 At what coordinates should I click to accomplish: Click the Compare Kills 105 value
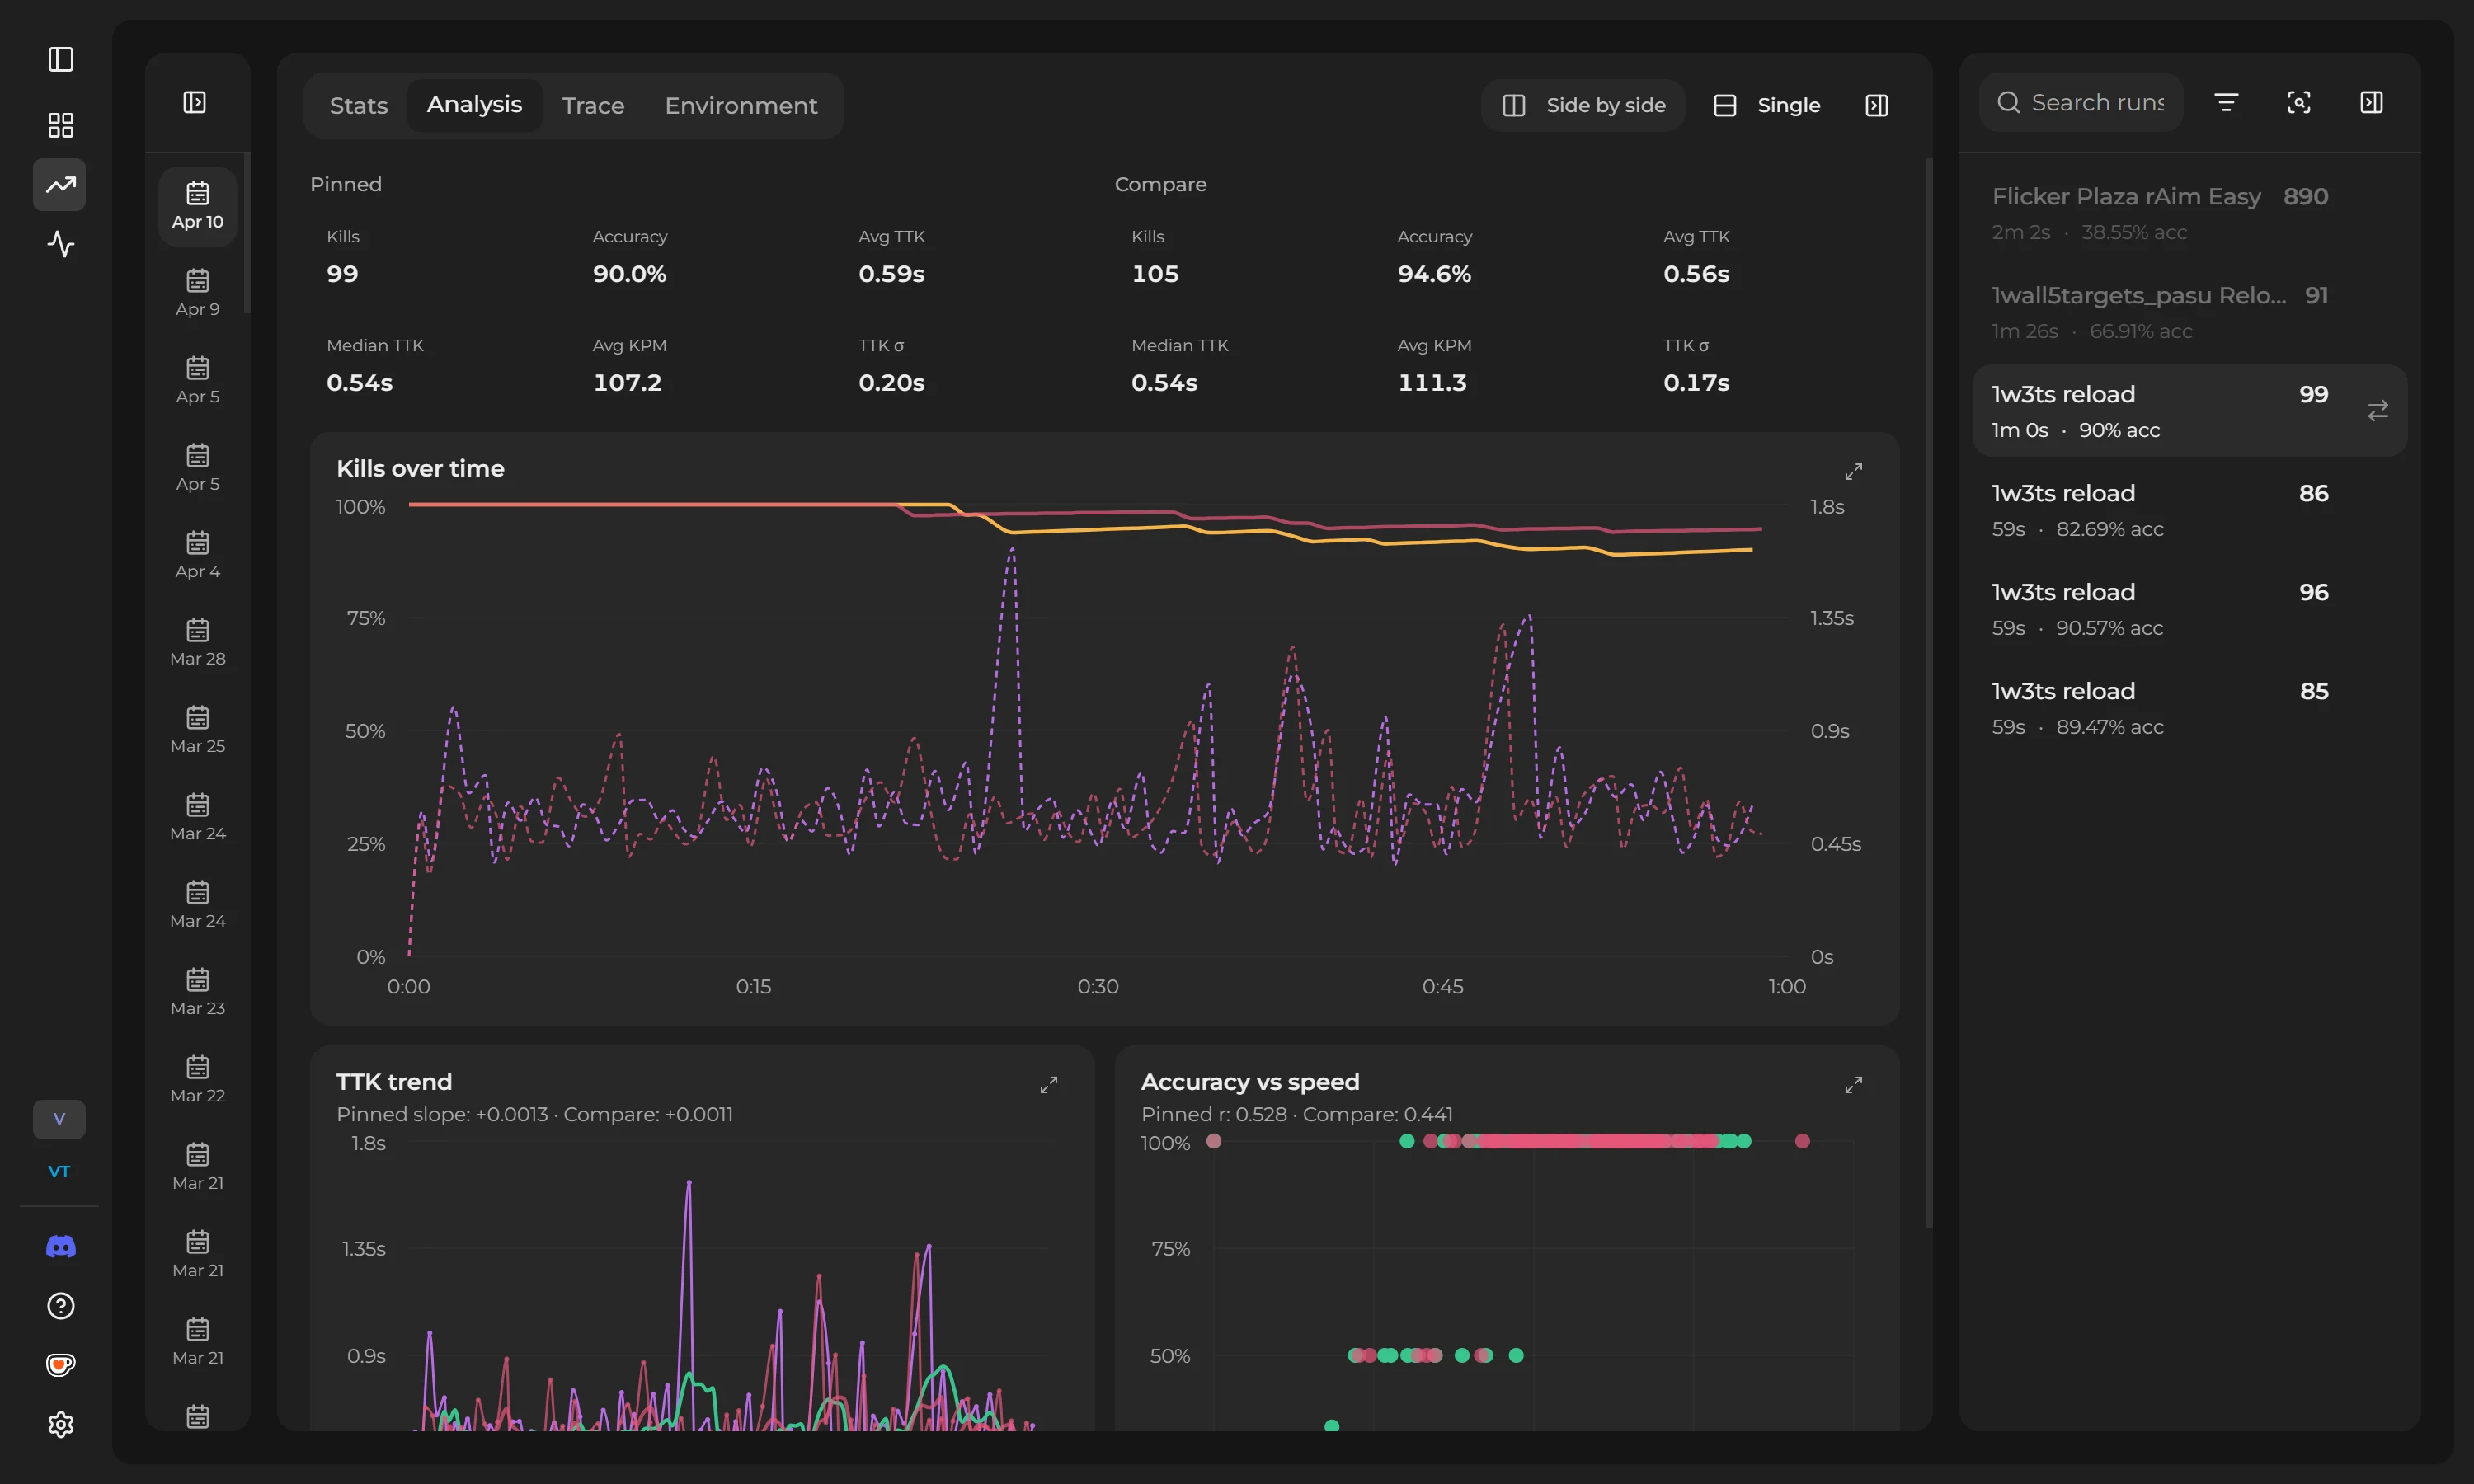(x=1155, y=274)
